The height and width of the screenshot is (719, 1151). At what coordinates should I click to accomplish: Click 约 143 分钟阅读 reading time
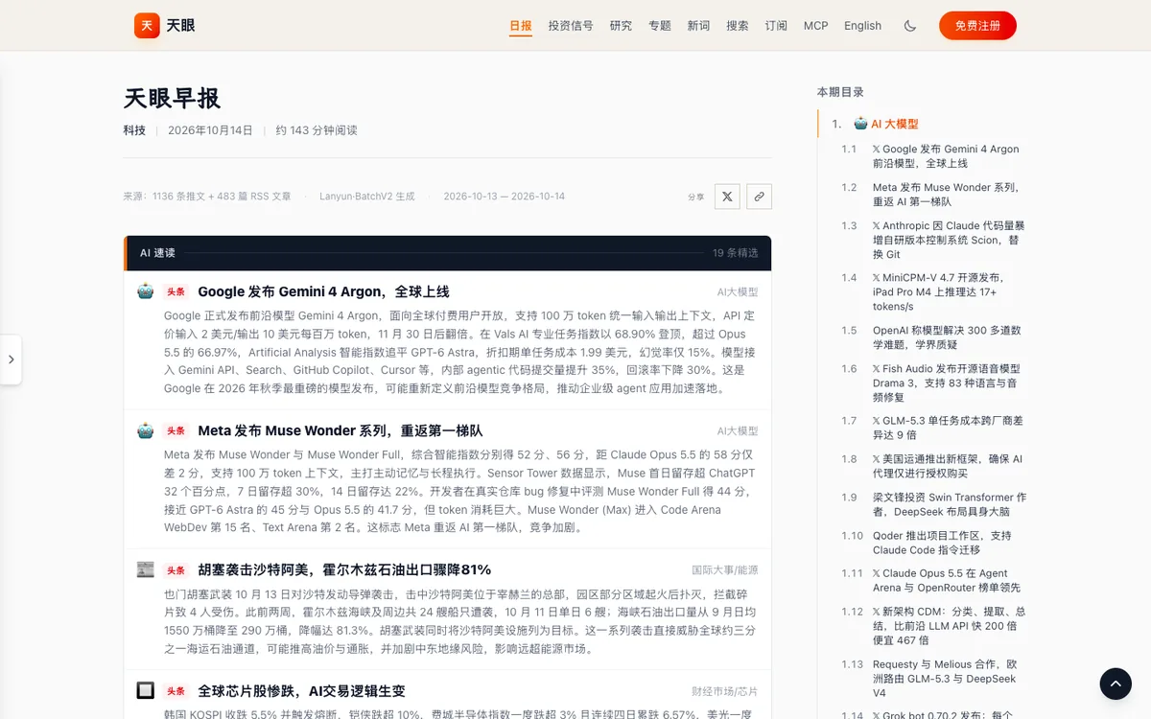pos(317,130)
